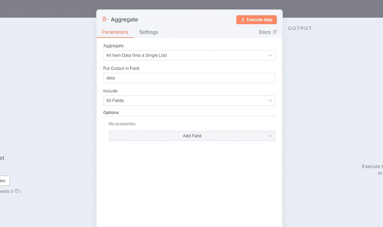Click the chevron icon on the Include selector
383x227 pixels.
pos(270,101)
